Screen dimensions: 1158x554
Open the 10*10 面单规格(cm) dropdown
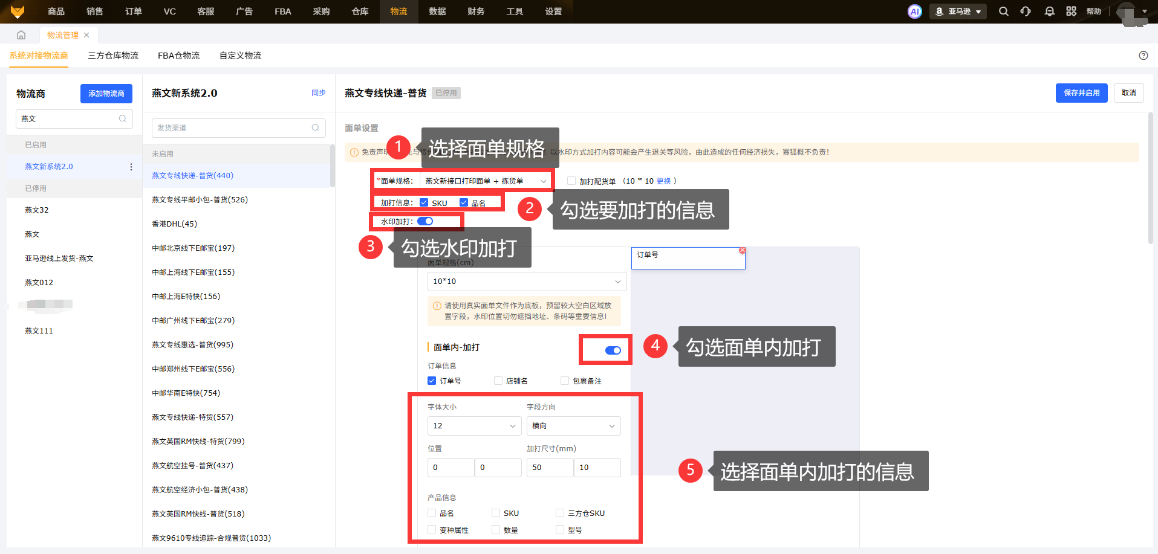coord(527,282)
